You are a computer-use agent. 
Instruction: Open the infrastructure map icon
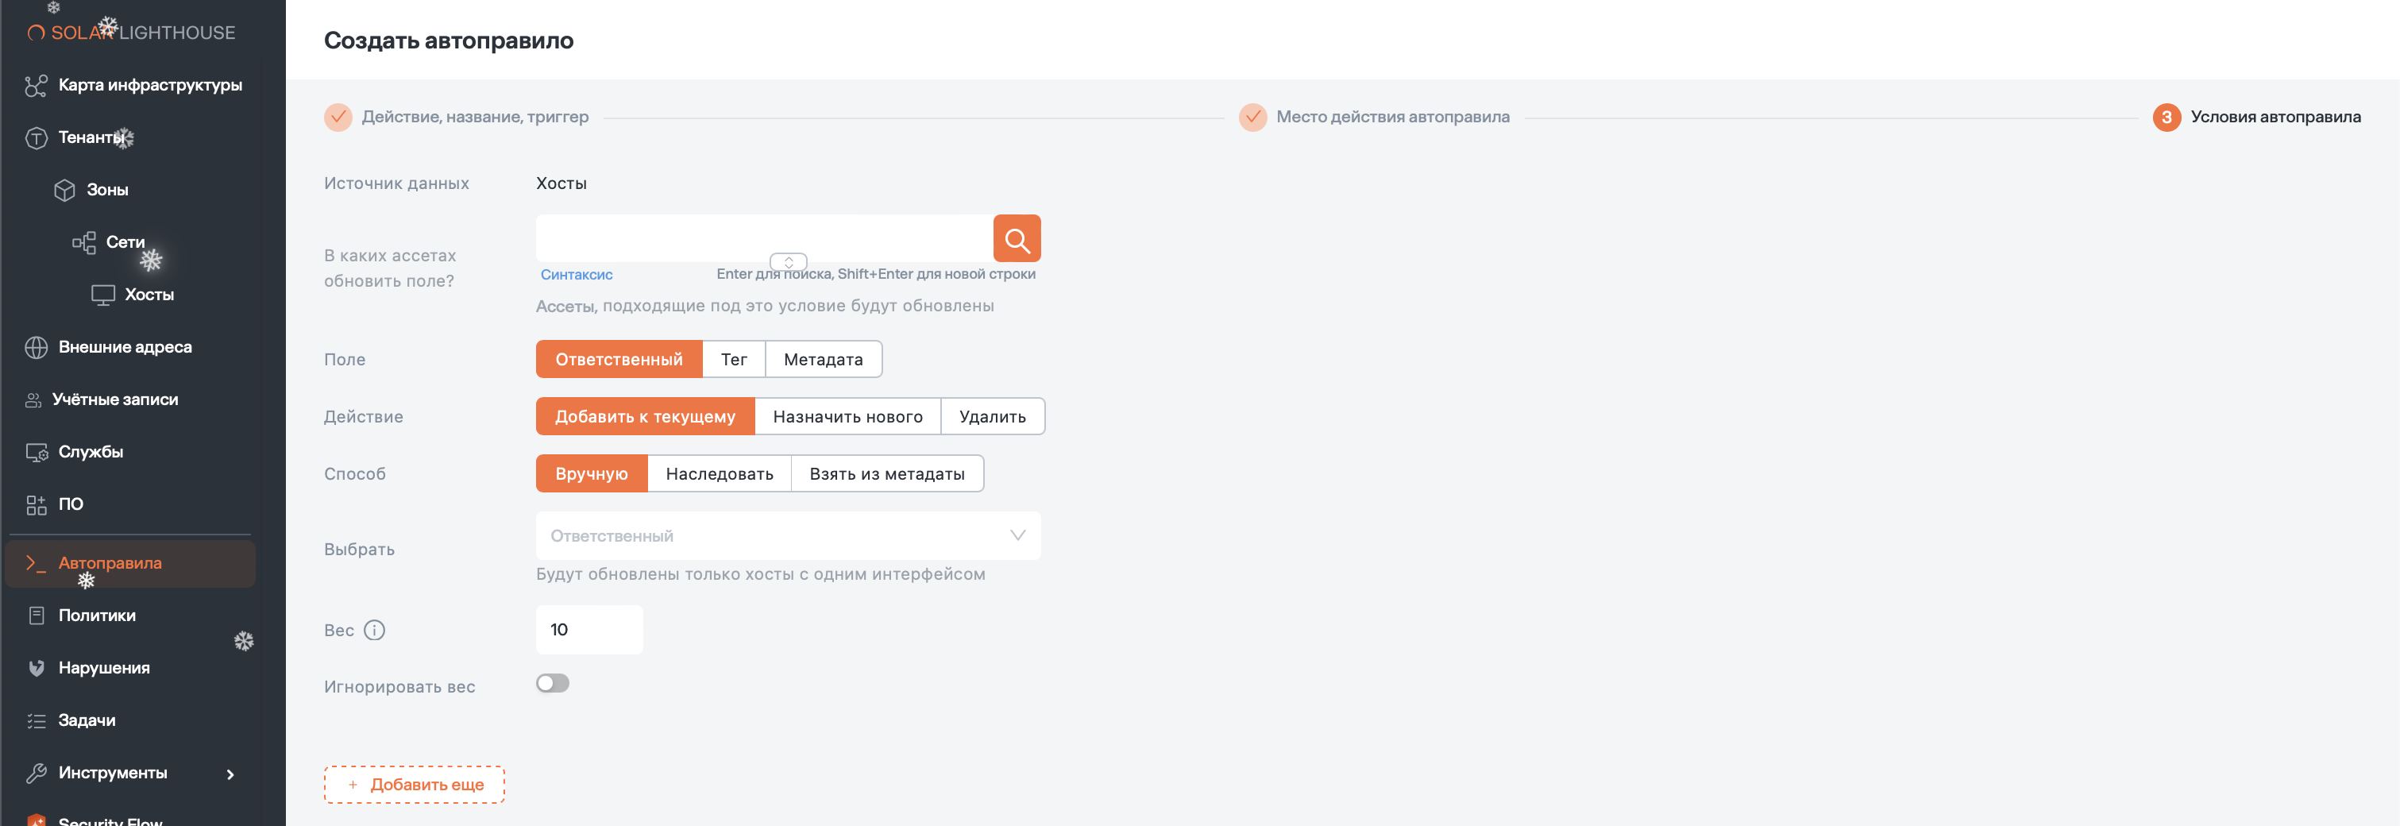[x=36, y=86]
